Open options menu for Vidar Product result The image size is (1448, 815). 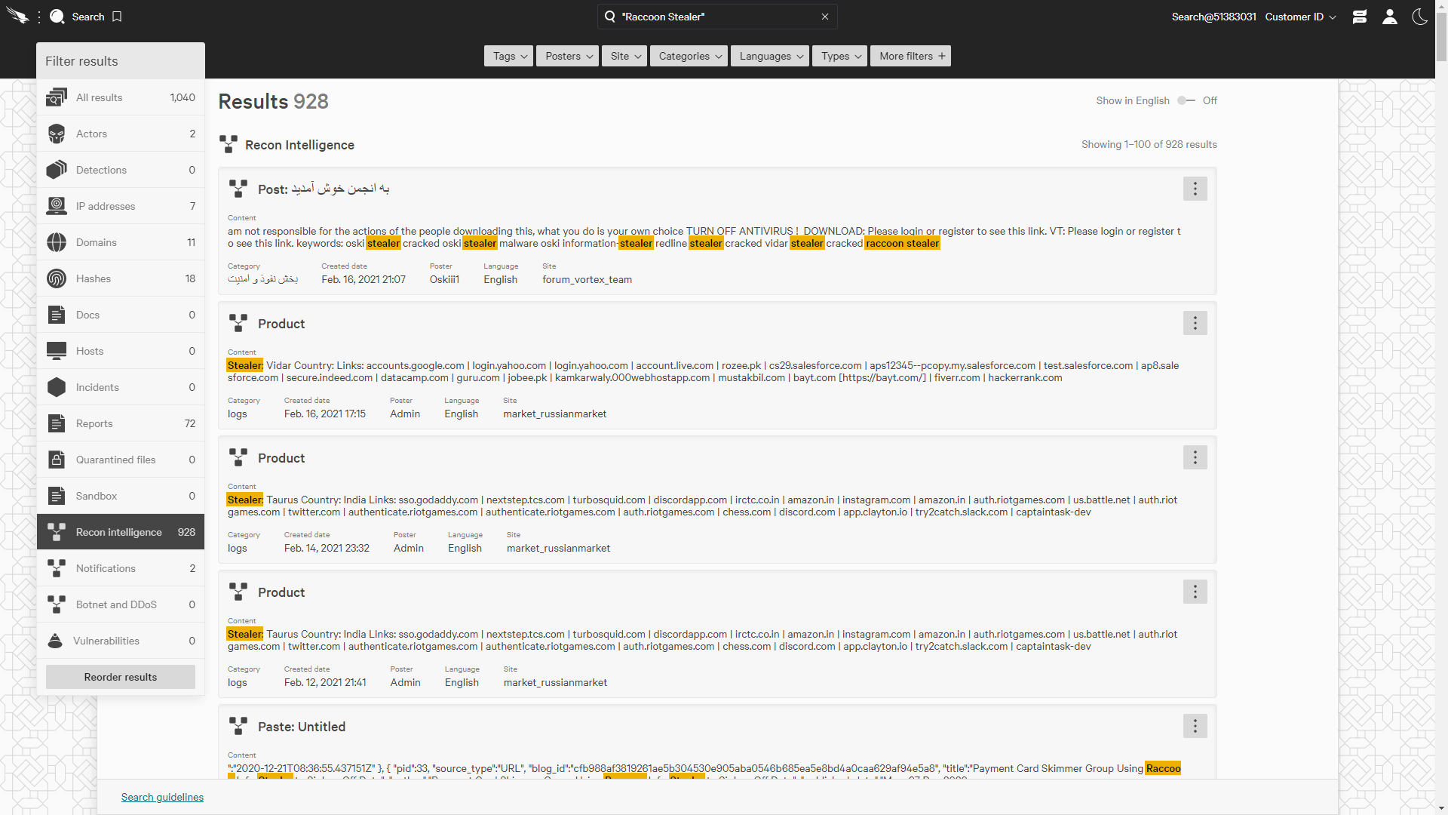point(1195,323)
